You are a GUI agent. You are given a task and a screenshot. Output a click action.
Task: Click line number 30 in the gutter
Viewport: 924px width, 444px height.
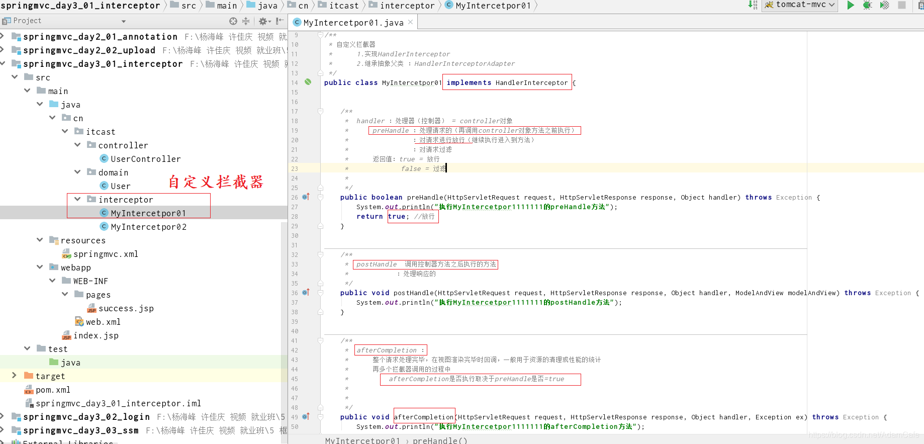click(295, 235)
